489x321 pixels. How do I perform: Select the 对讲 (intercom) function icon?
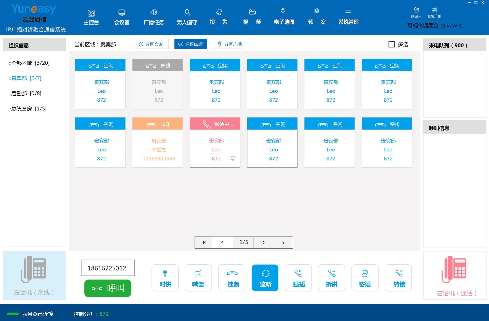pos(165,278)
